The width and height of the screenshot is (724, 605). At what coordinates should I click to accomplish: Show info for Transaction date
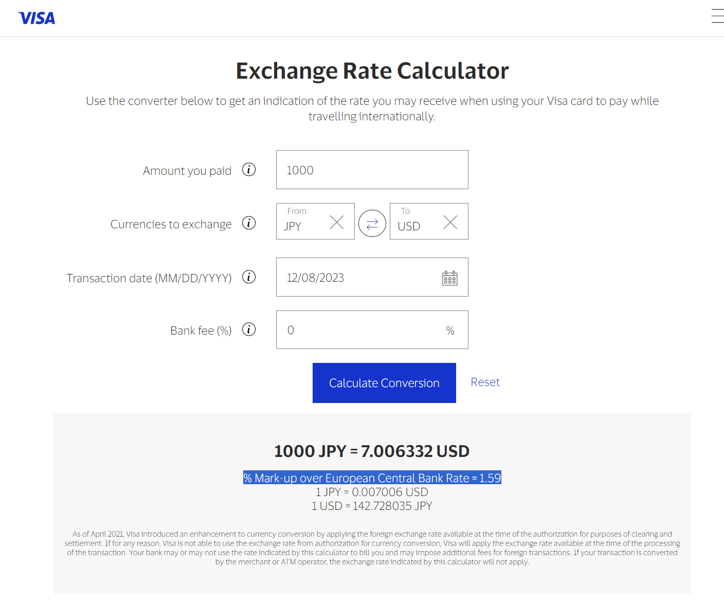249,277
